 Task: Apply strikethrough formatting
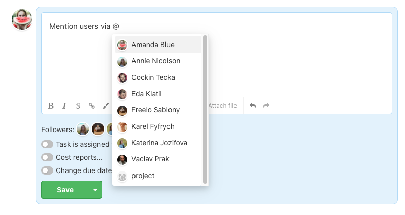[x=78, y=106]
